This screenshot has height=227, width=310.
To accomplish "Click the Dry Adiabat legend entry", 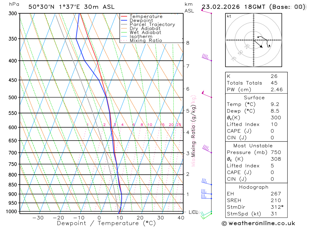I will (x=145, y=28).
